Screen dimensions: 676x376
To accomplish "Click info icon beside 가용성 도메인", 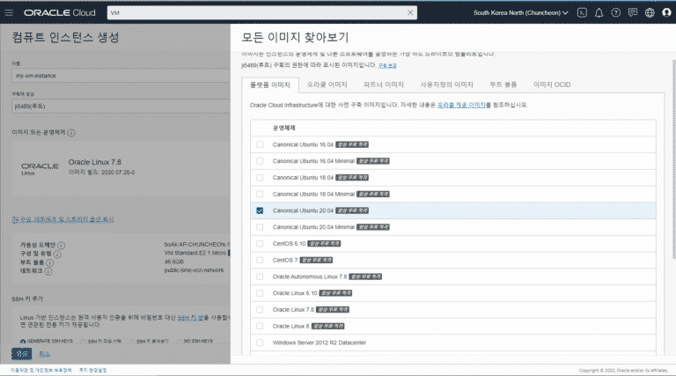I will pyautogui.click(x=62, y=246).
